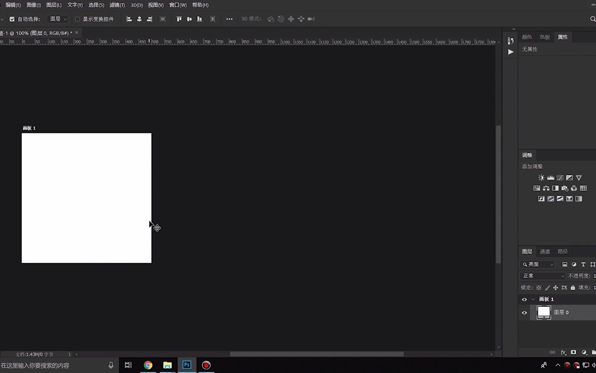The width and height of the screenshot is (596, 373).
Task: Add a Color Lookup adjustment (grid icon)
Action: tap(583, 188)
